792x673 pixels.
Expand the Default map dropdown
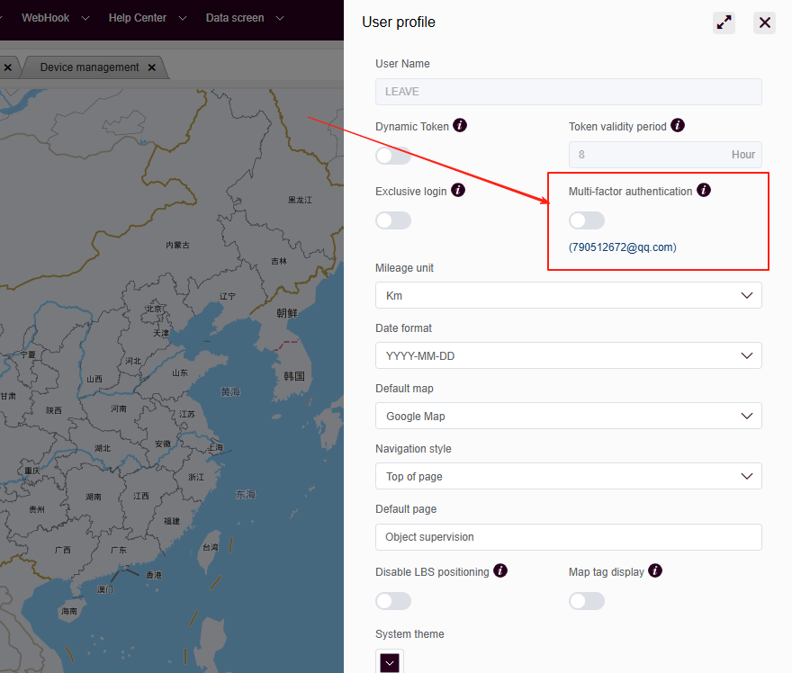pos(568,416)
